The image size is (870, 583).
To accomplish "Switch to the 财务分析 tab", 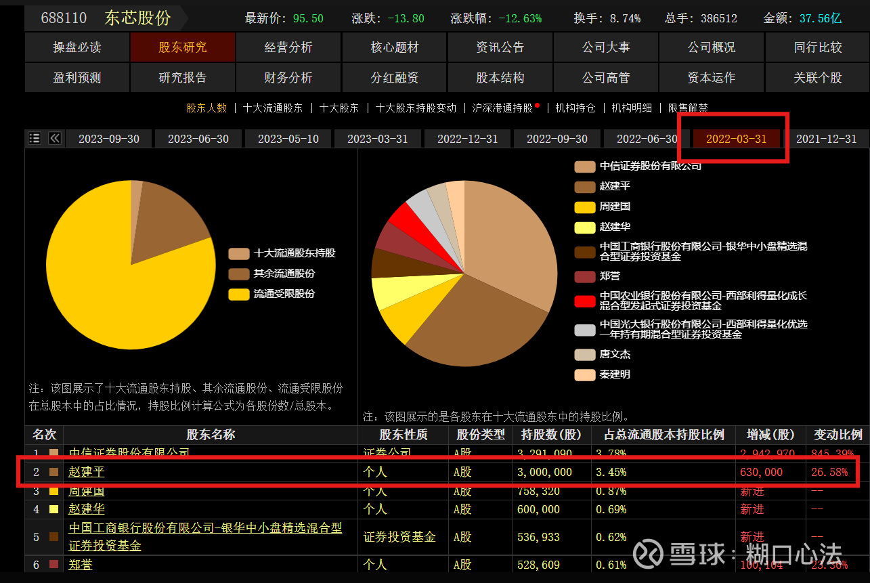I will coord(288,78).
